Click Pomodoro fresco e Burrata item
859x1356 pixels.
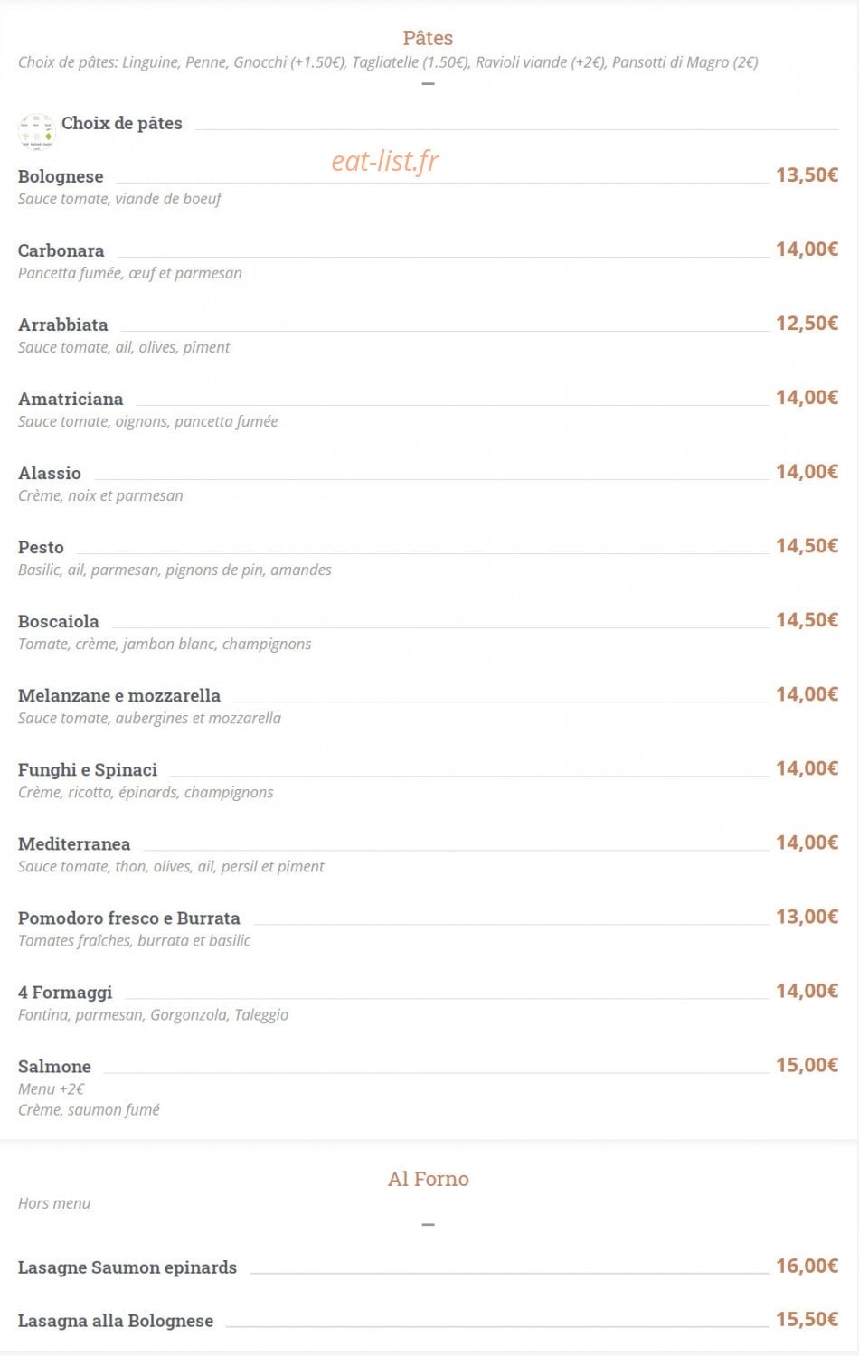129,918
